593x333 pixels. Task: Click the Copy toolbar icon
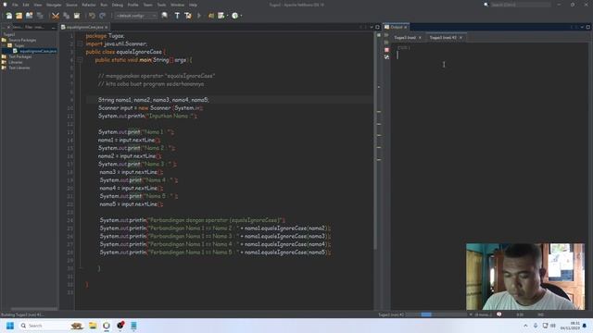[66, 16]
